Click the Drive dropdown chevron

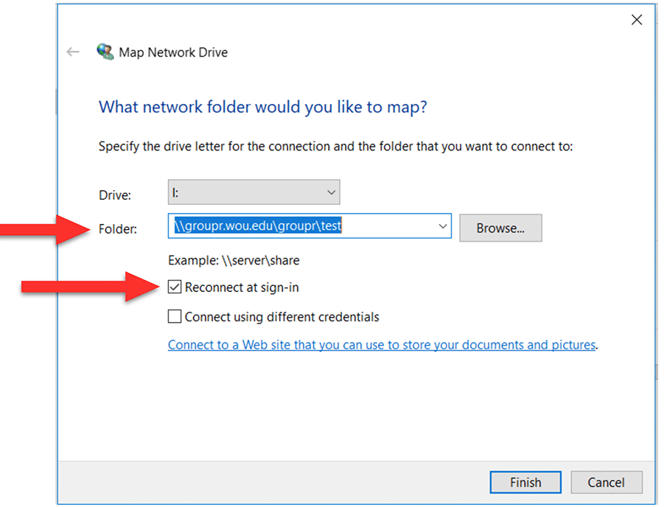pyautogui.click(x=329, y=192)
